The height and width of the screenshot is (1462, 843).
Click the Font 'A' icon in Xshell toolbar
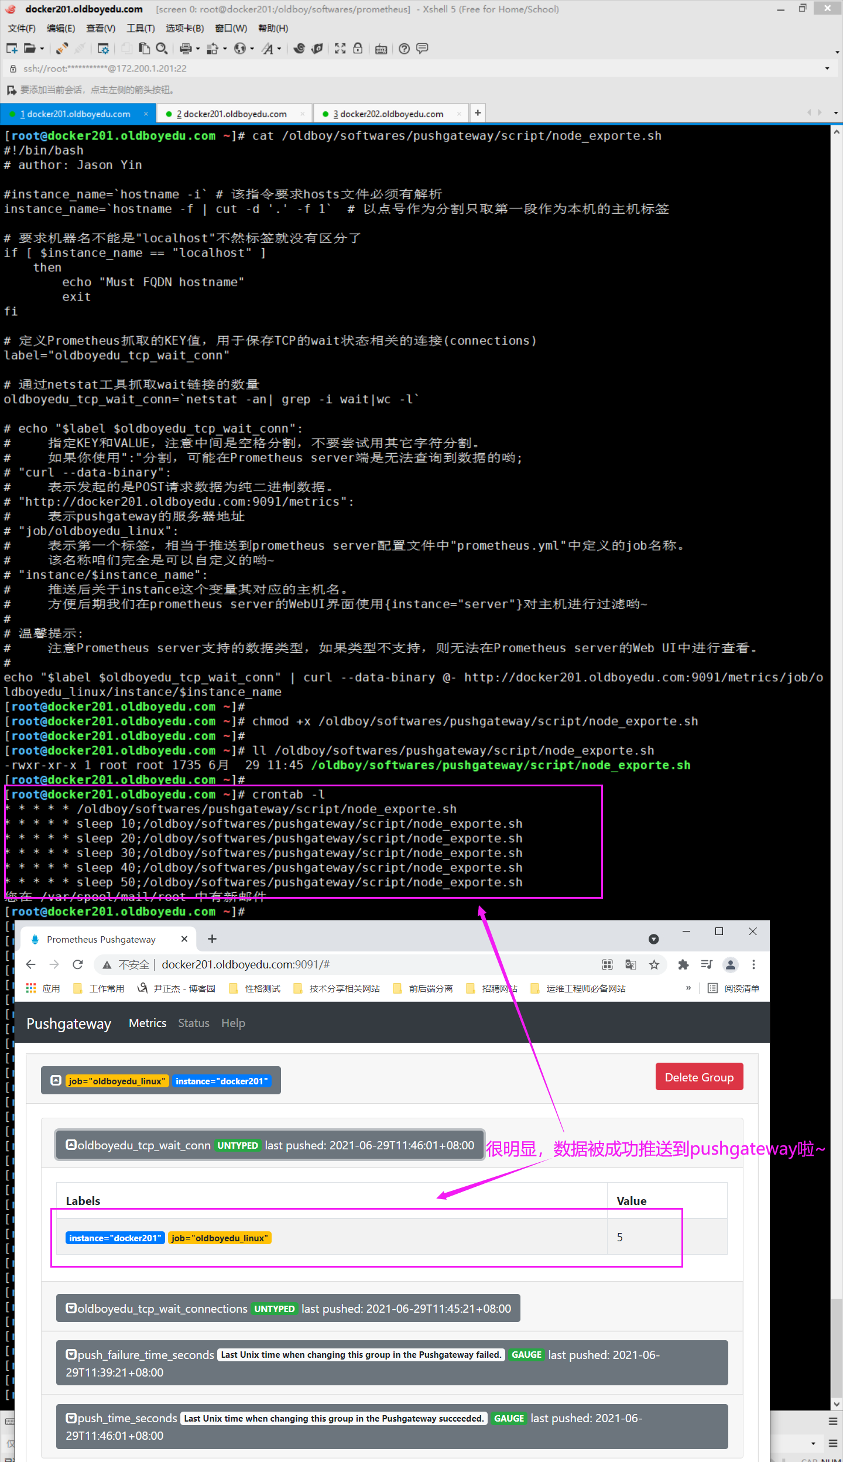tap(268, 49)
